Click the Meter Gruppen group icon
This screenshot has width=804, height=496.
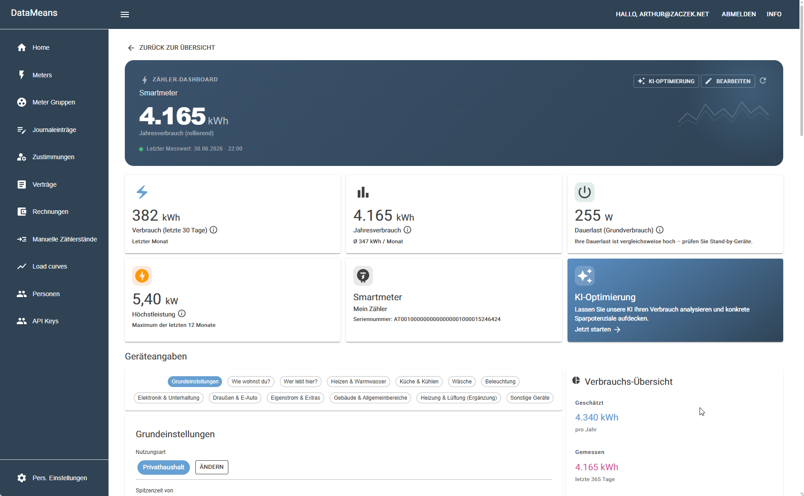click(22, 102)
